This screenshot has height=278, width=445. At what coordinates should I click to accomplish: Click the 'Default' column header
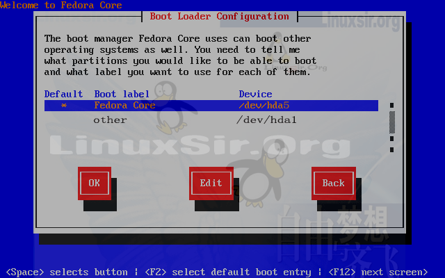click(63, 95)
